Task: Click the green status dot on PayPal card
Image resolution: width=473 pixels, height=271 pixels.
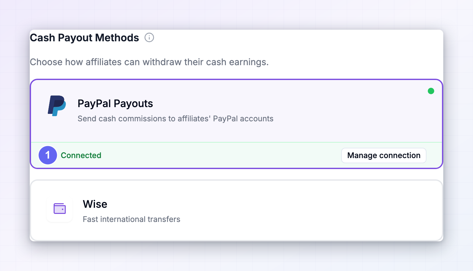Action: click(431, 91)
